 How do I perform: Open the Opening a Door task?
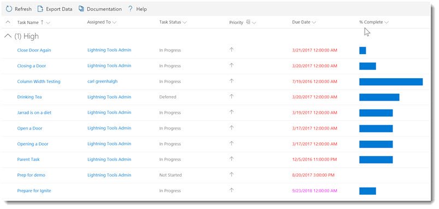coord(33,144)
